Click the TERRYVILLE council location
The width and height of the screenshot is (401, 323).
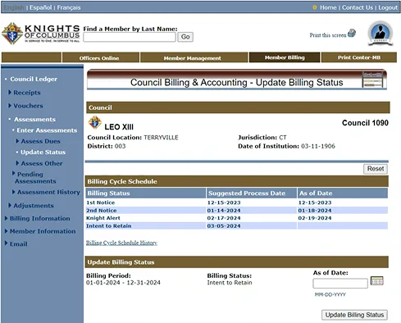(x=161, y=138)
